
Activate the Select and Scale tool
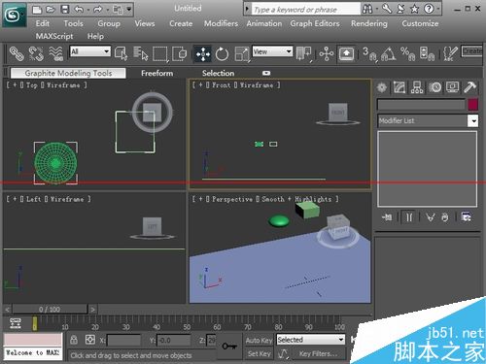(x=242, y=54)
